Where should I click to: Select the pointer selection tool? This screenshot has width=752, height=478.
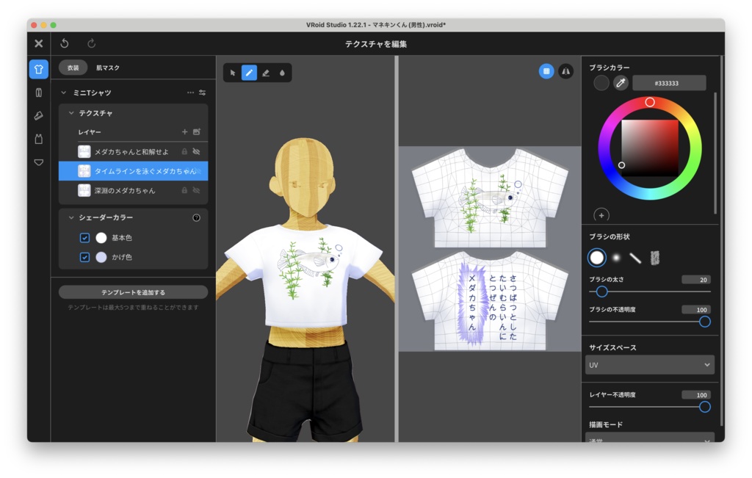pos(233,73)
